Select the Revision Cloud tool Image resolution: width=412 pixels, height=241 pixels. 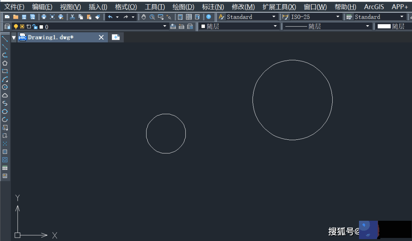tap(5, 95)
